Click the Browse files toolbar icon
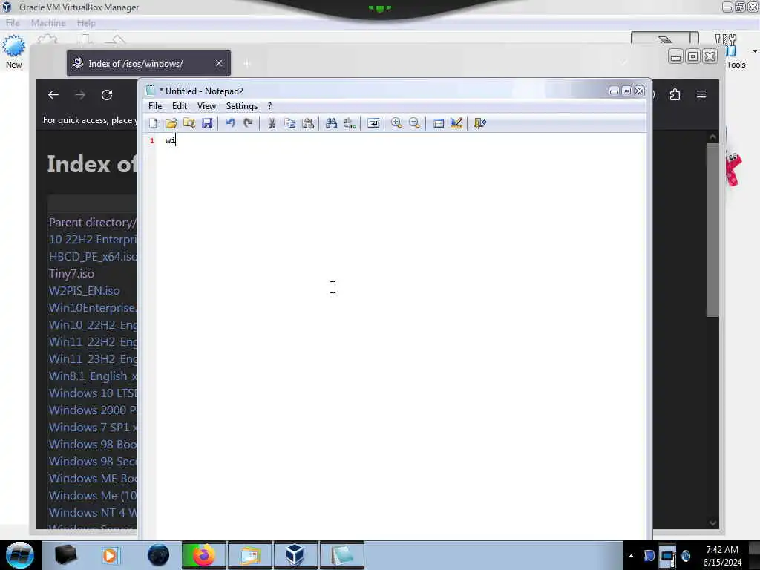Viewport: 760px width, 570px height. pyautogui.click(x=189, y=123)
